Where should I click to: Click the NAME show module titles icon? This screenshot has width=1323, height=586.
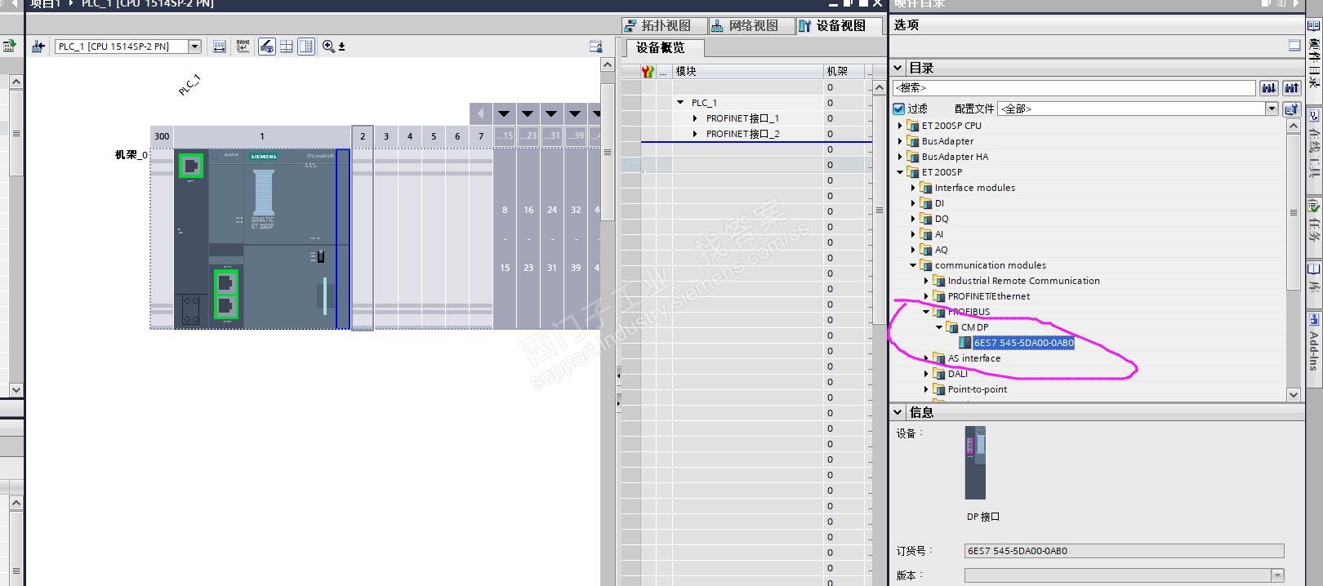click(x=243, y=47)
